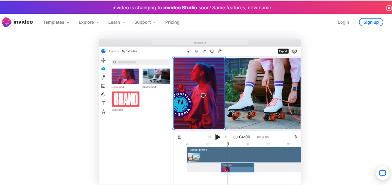The image size is (392, 185).
Task: Click the scissors cut icon in toolbar
Action: click(189, 51)
